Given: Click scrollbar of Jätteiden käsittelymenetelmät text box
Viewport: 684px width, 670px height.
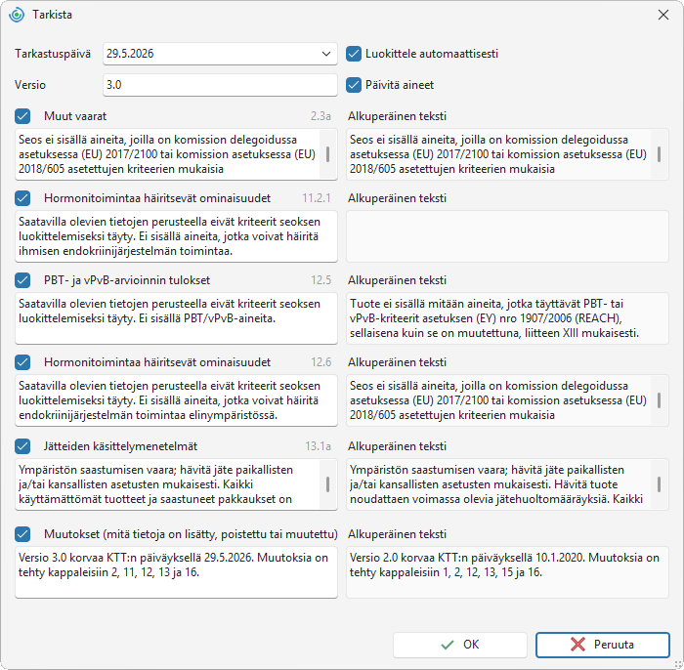Looking at the screenshot, I should pyautogui.click(x=327, y=484).
